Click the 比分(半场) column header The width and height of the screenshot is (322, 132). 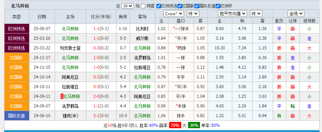(x=101, y=17)
